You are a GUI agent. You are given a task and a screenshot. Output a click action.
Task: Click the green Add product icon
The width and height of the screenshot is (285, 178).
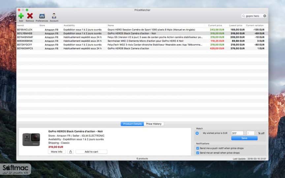tap(21, 16)
